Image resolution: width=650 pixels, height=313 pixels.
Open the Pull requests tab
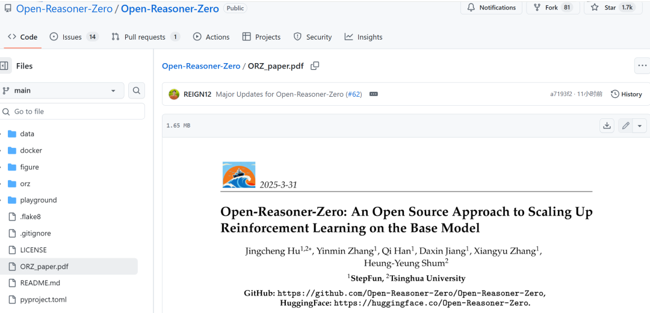(x=146, y=37)
